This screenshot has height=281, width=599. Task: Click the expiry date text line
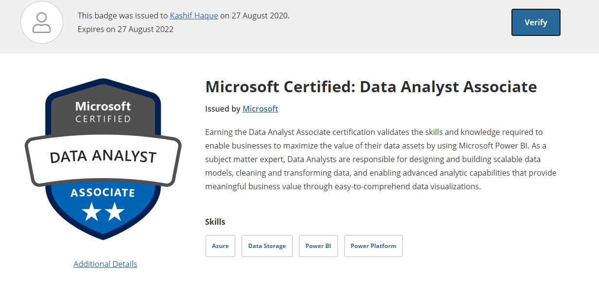point(126,29)
